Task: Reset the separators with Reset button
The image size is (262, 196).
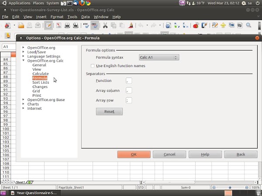Action: [x=109, y=112]
